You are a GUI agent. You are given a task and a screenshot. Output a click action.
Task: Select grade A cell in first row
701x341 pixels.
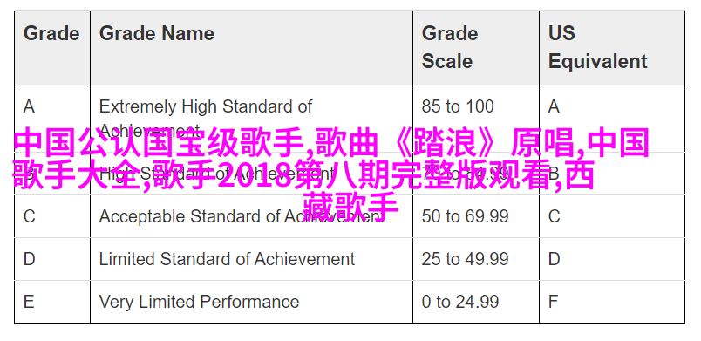[51, 119]
